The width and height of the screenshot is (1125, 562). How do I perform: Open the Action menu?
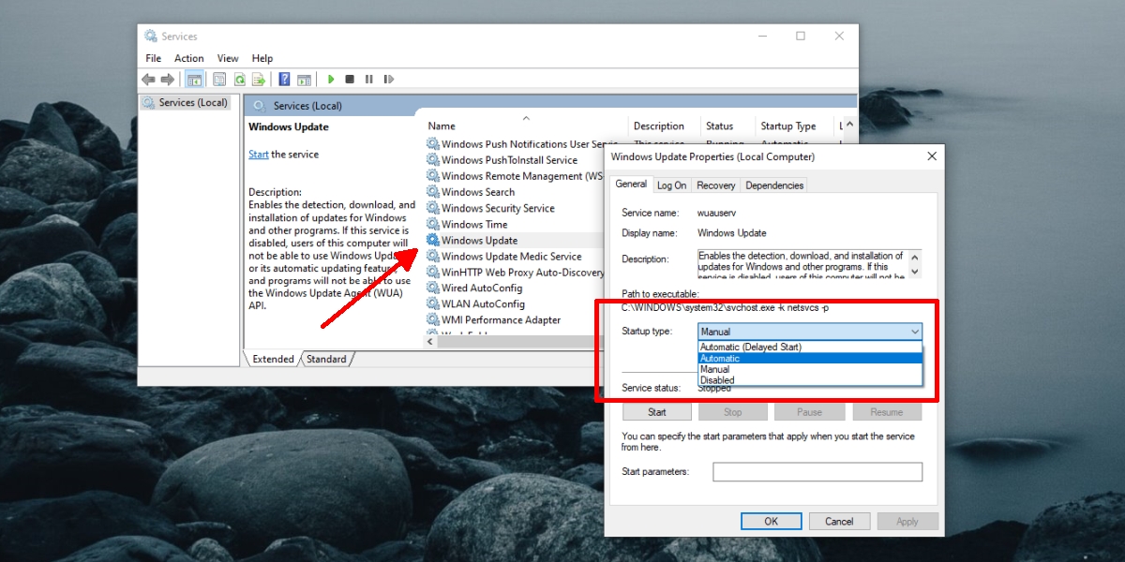(188, 58)
